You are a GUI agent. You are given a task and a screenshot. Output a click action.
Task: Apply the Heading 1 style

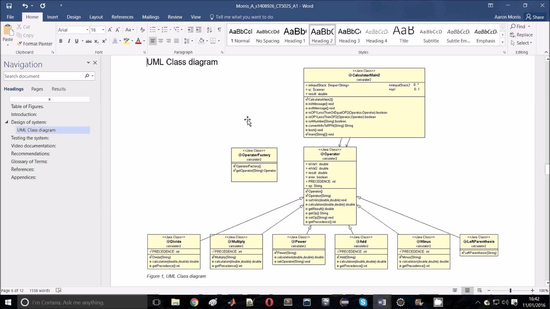click(295, 35)
